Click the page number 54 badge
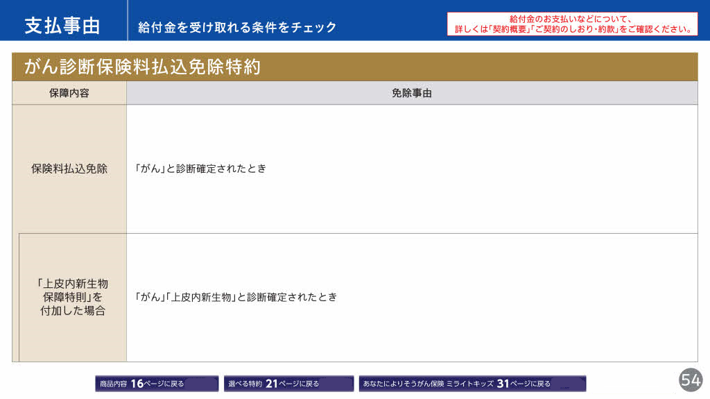This screenshot has height=399, width=710. [691, 380]
